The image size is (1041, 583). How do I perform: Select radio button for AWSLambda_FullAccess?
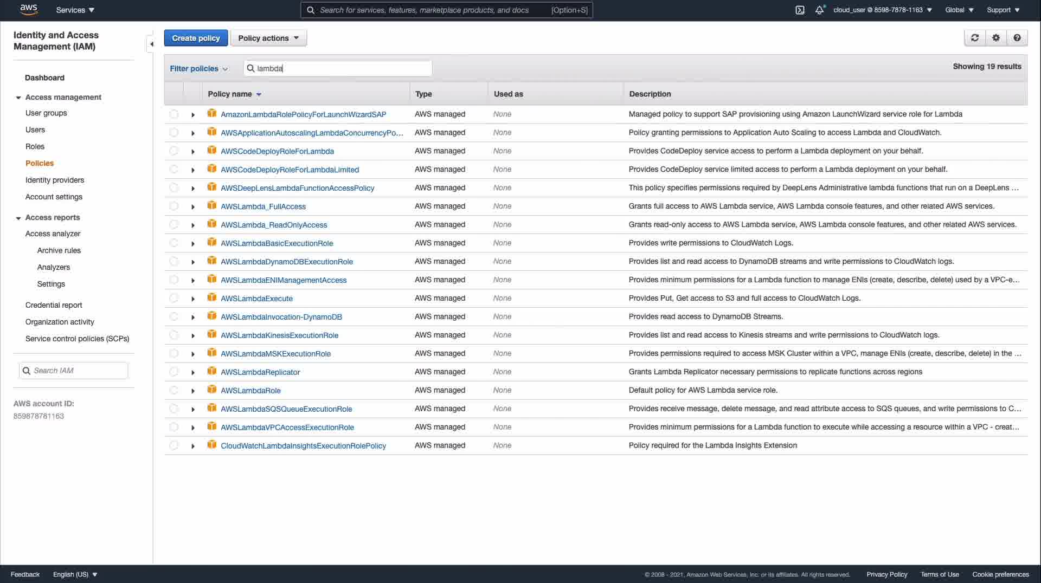(173, 206)
